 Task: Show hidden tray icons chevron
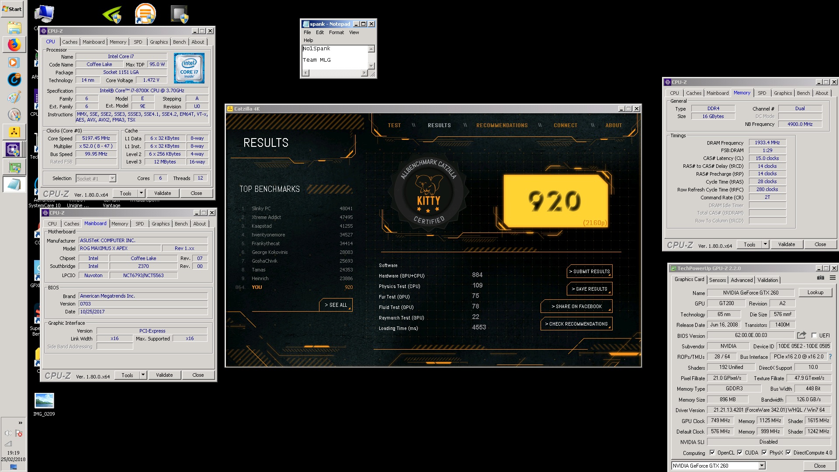point(21,423)
